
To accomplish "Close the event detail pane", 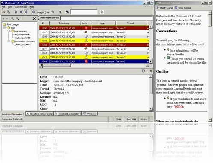I will coord(150,71).
